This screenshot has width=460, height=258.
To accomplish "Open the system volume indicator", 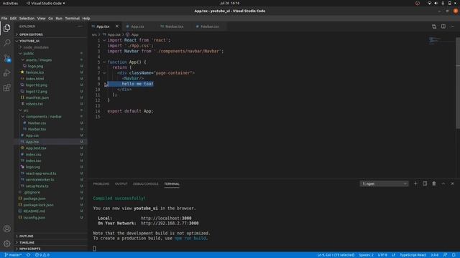I will (436, 3).
